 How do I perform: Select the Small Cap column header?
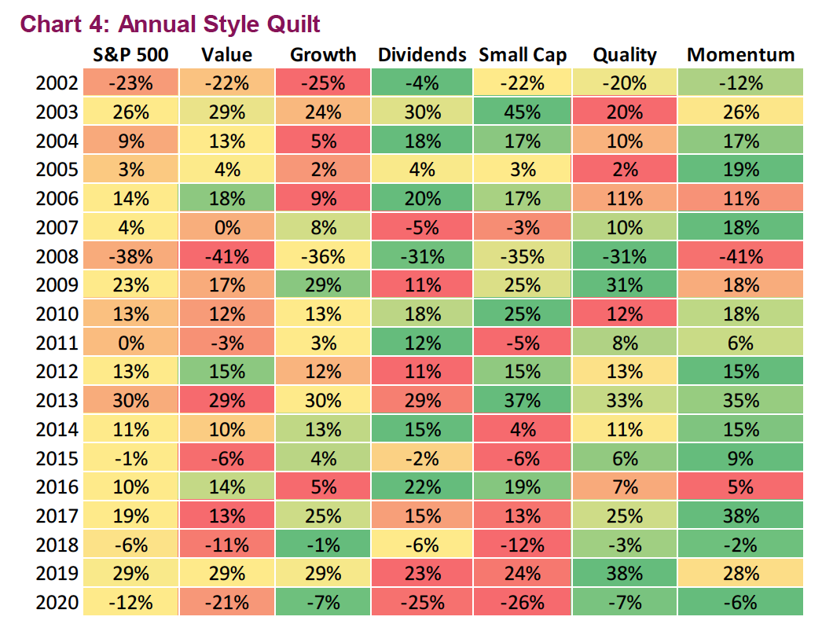tap(523, 54)
